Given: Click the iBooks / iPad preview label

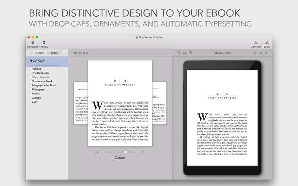Looking at the screenshot, I should (x=222, y=53).
